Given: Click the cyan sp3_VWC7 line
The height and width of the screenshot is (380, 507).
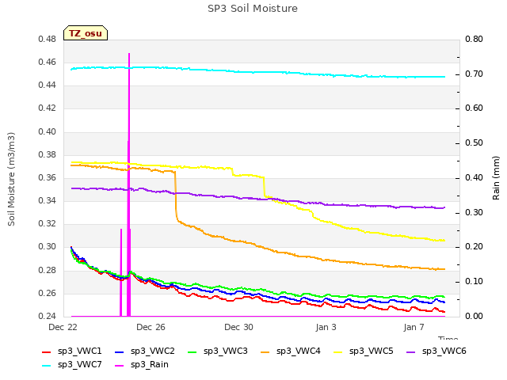Looking at the screenshot, I should [257, 72].
